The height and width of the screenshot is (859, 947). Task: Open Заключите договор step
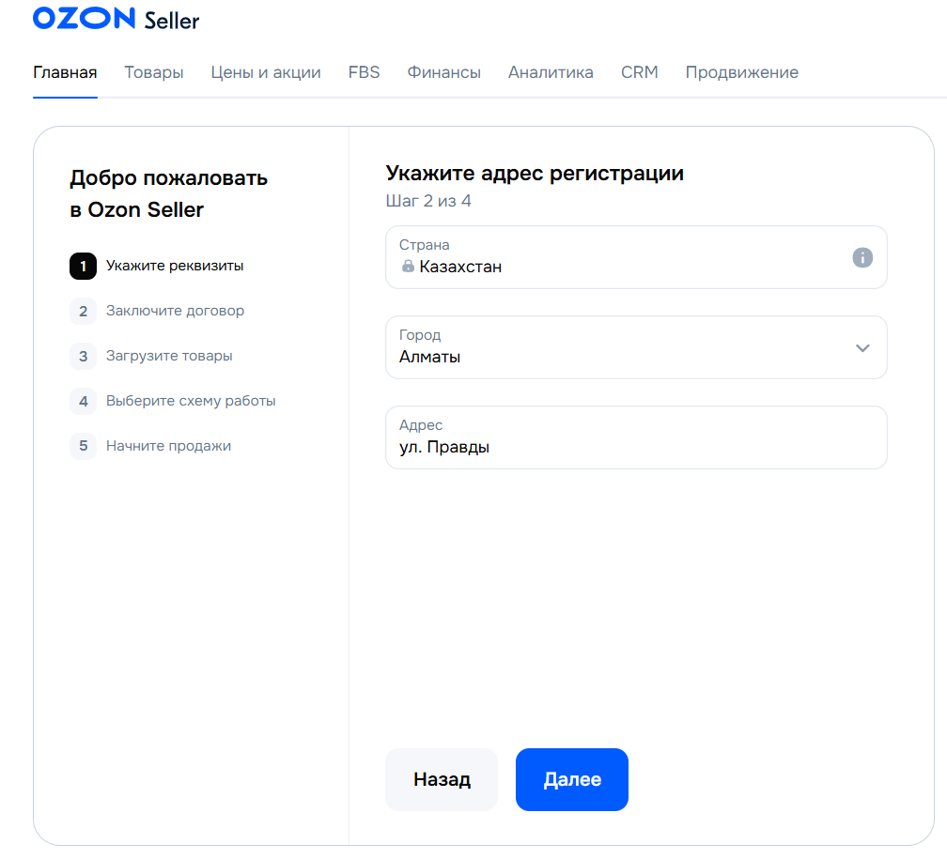[175, 311]
